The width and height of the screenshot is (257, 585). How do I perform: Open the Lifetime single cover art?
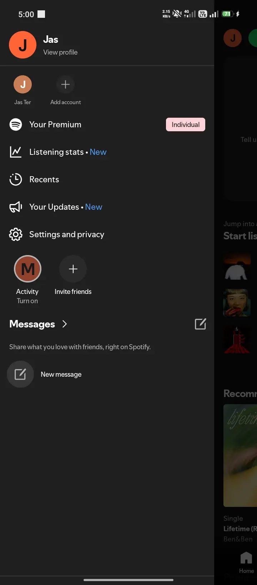click(x=240, y=456)
